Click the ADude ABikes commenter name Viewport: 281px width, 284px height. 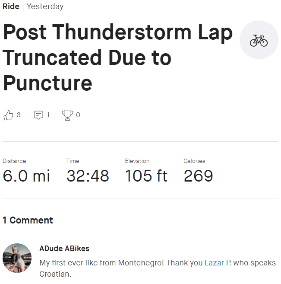[x=64, y=249]
